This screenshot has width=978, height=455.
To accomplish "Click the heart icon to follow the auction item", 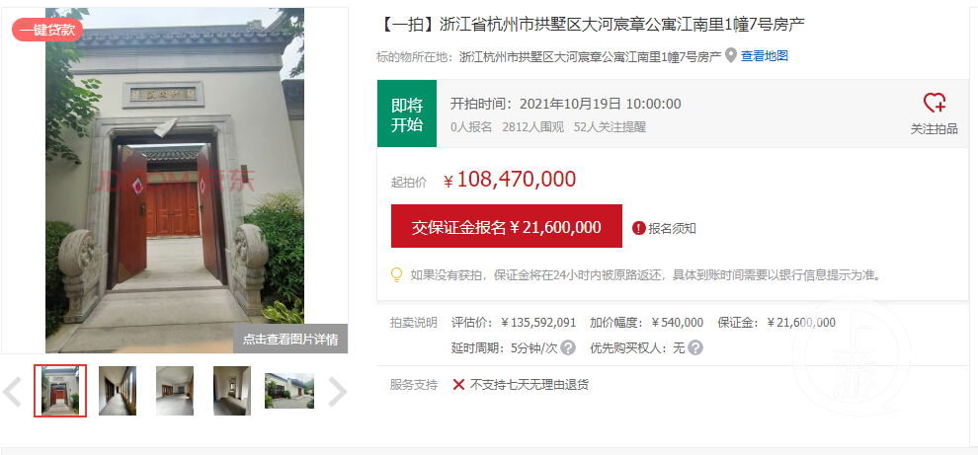I will [934, 103].
